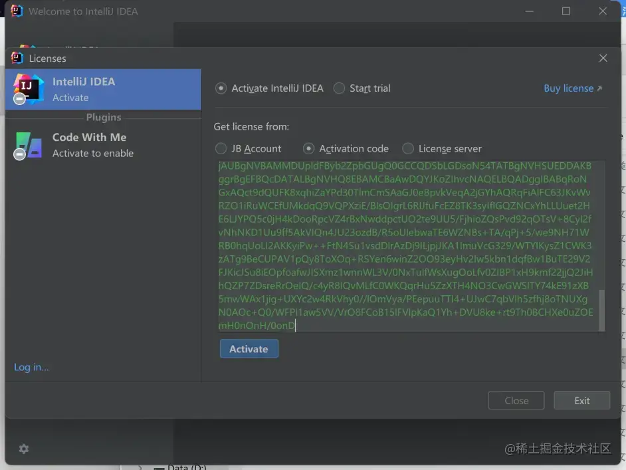This screenshot has height=470, width=626.
Task: Click the 'Get license from:' label
Action: click(x=251, y=126)
